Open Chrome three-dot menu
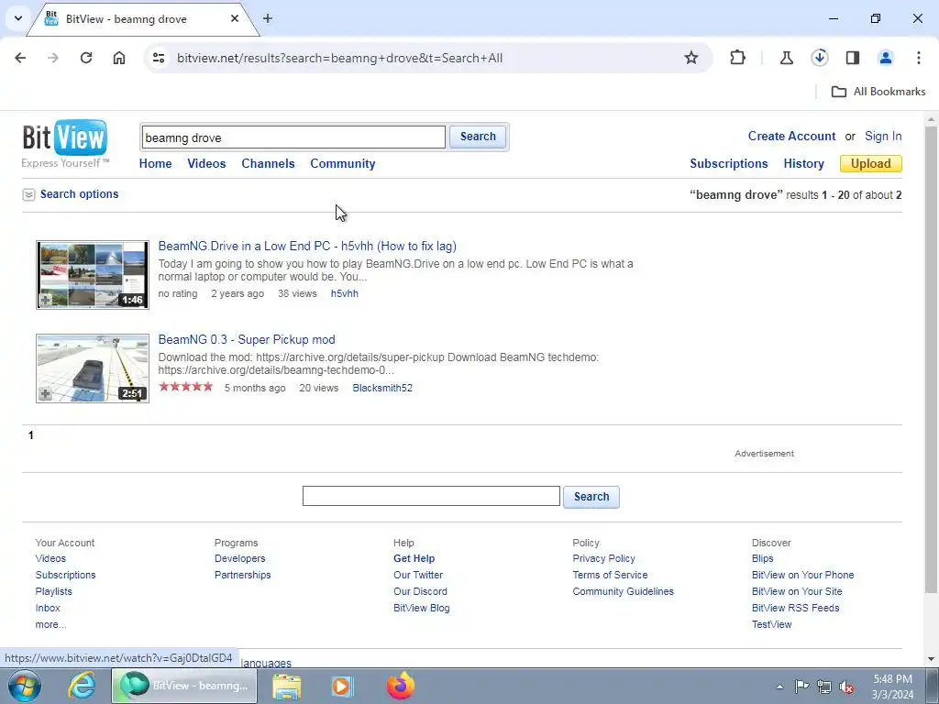 (918, 58)
